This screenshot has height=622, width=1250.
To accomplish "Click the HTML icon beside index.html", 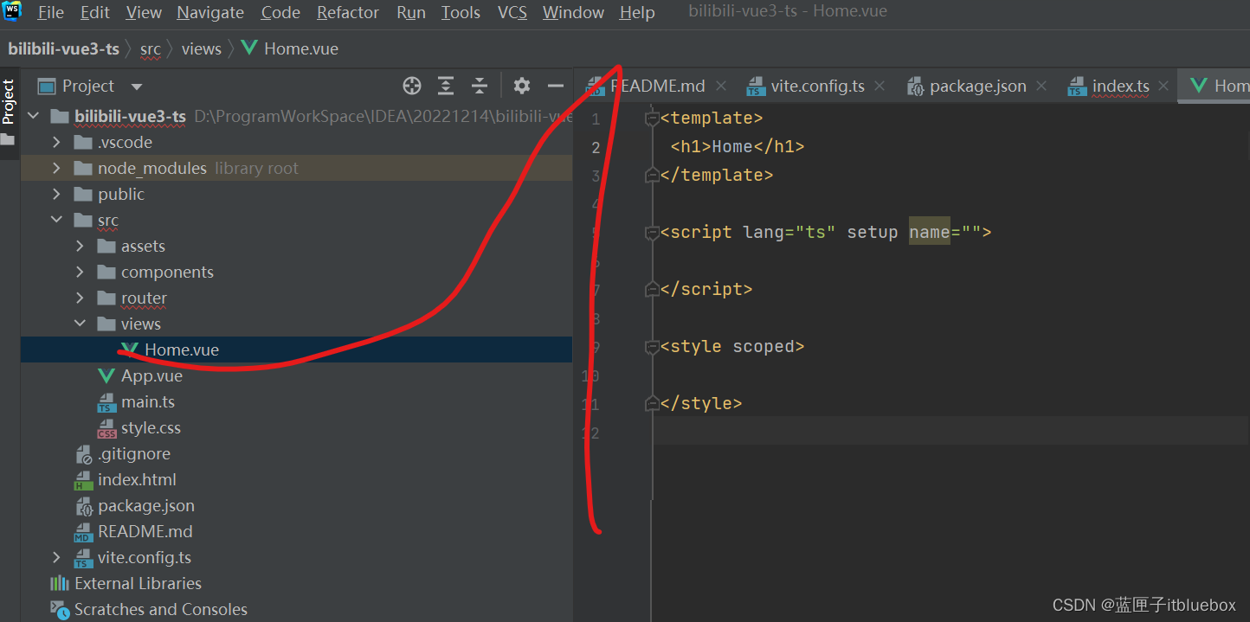I will (83, 480).
